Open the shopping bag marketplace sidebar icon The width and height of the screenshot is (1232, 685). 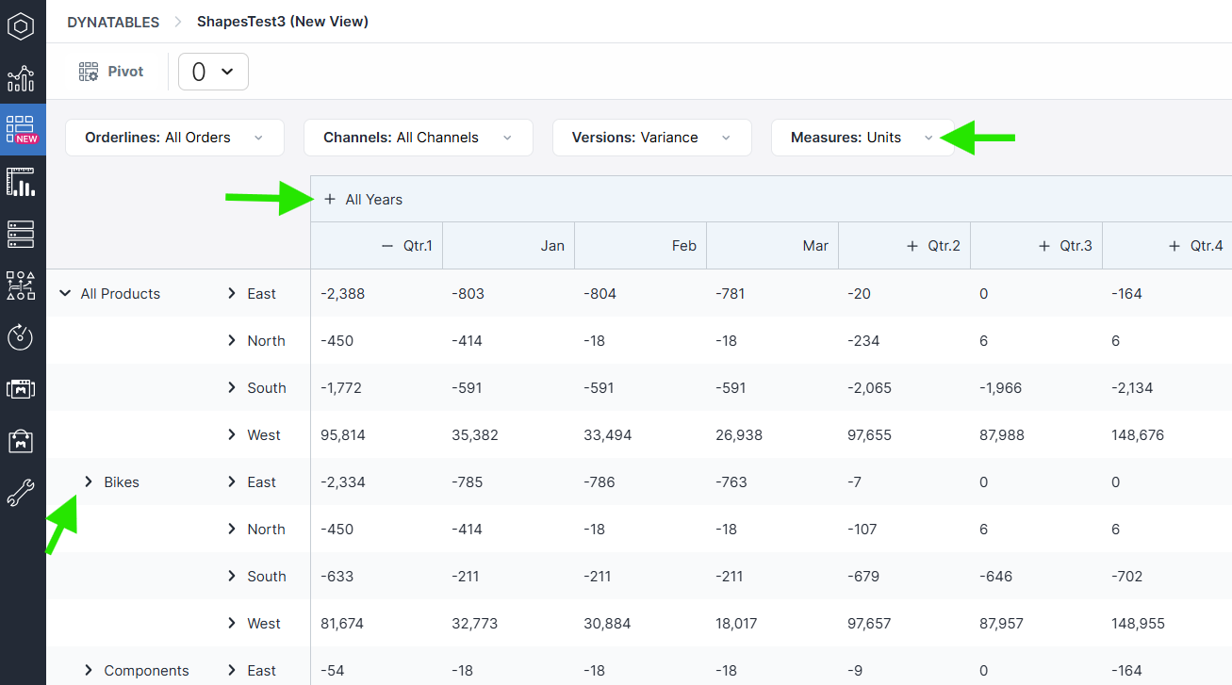click(22, 440)
